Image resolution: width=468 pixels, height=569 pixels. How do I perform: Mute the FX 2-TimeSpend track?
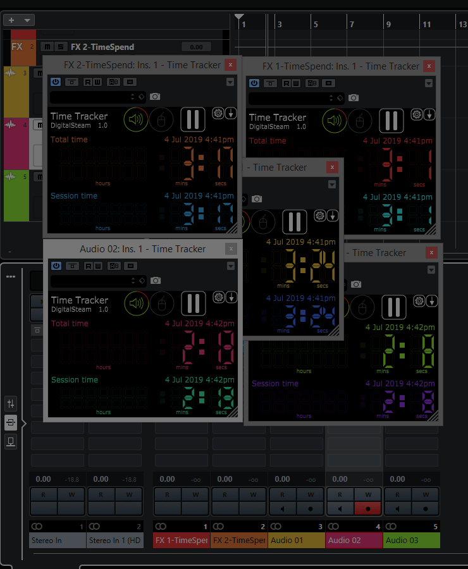(47, 47)
